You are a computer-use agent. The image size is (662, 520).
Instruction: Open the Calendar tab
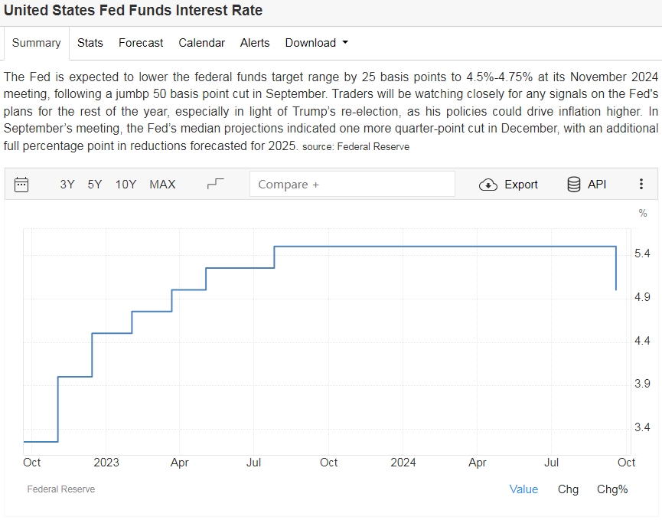(201, 43)
